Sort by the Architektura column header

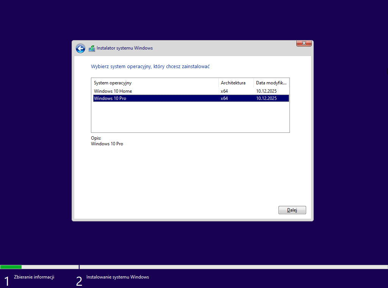pyautogui.click(x=233, y=83)
